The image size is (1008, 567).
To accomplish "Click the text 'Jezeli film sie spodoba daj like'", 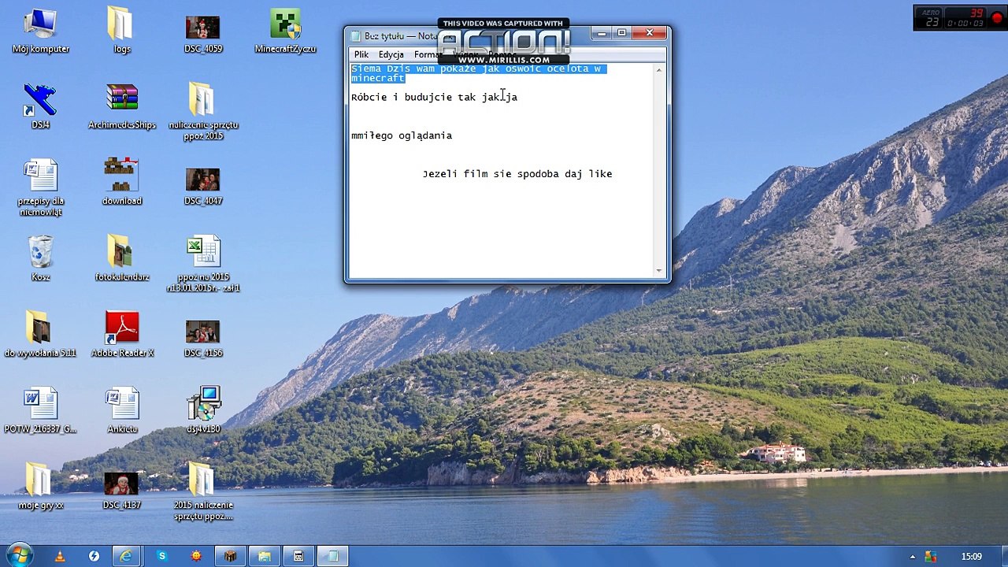I will [x=517, y=174].
